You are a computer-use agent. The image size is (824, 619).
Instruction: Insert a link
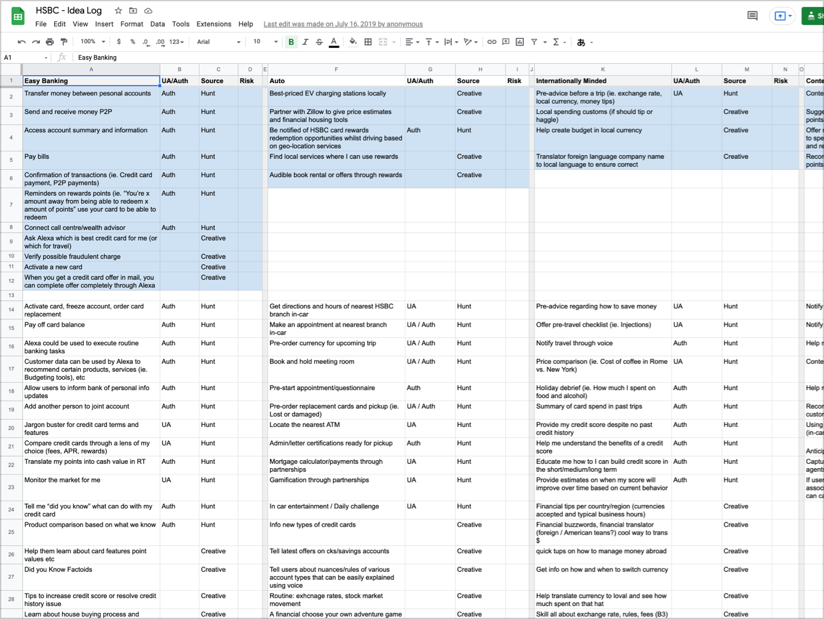(491, 42)
